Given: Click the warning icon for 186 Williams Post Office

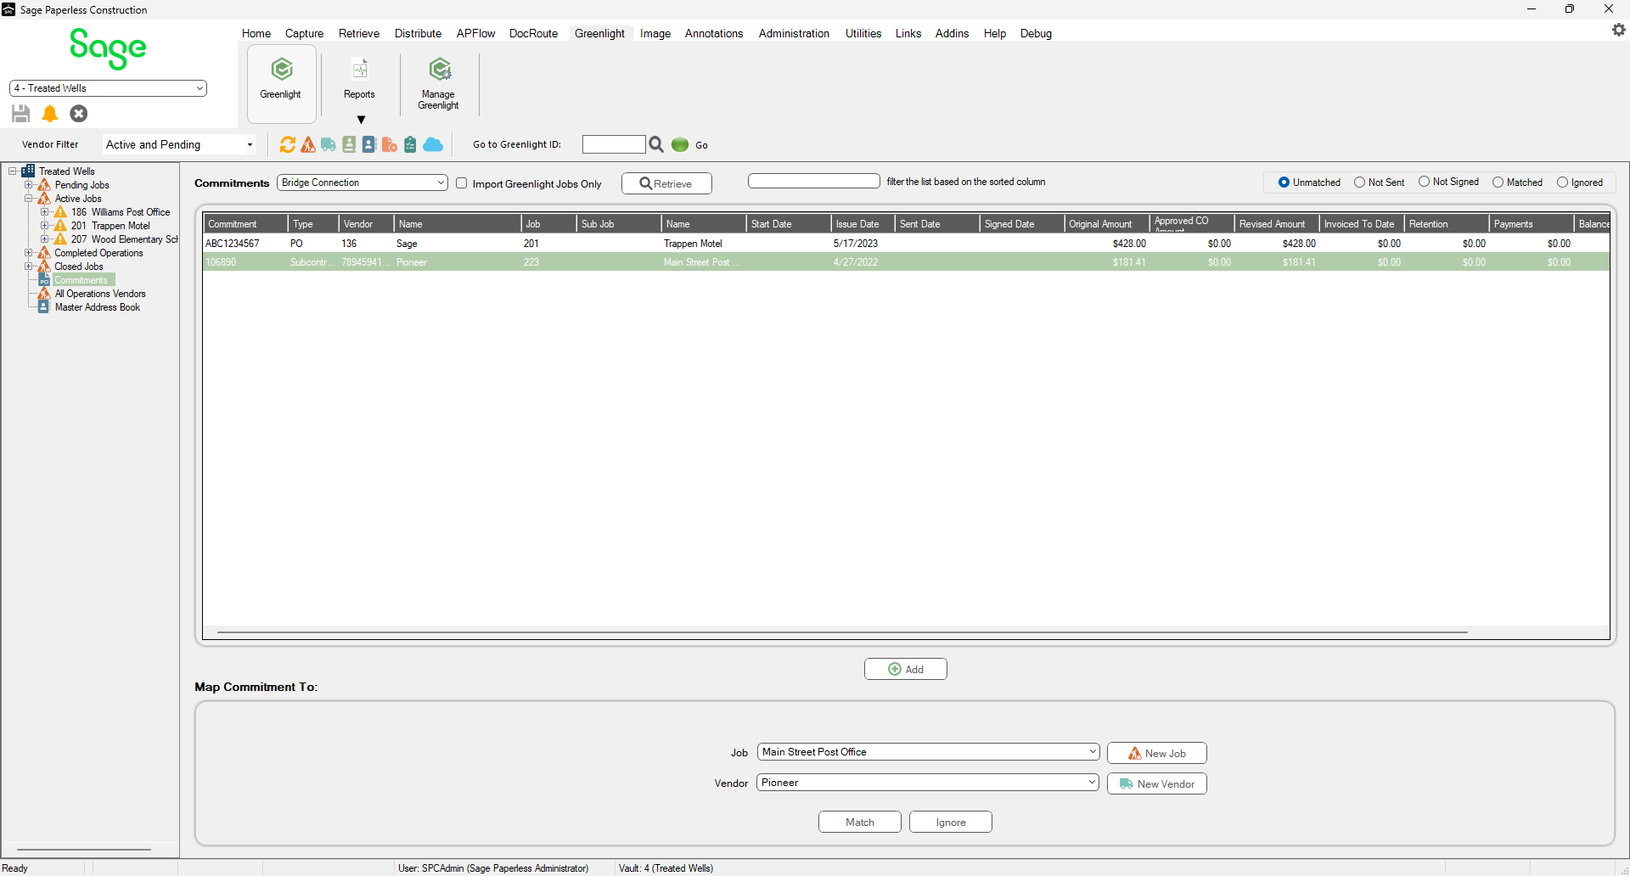Looking at the screenshot, I should 60,212.
